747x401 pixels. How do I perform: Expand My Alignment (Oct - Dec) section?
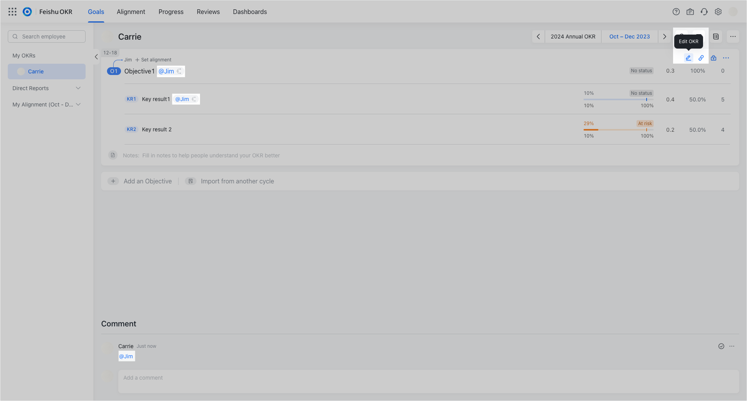coord(78,104)
